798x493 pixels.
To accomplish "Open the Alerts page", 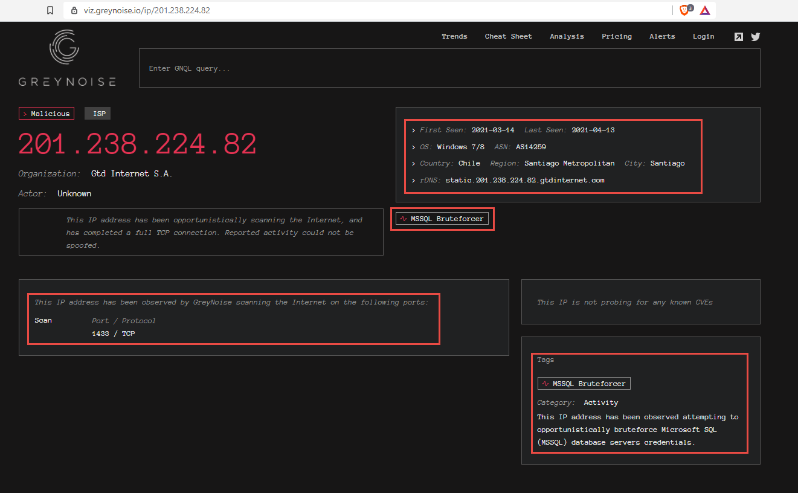I will pos(662,36).
